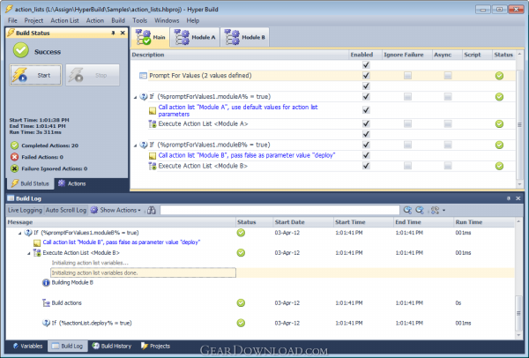Click the disabled Stop build button

click(x=93, y=75)
